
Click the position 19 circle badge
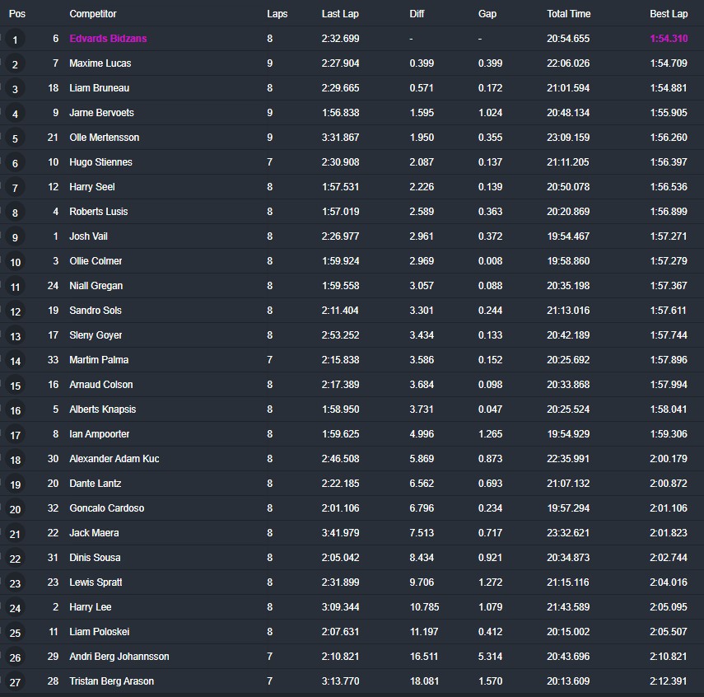(15, 484)
